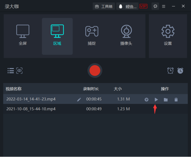Rename 2022-03-14 video with pencil icon
Viewport: 191px width, 157px height.
coord(79,99)
